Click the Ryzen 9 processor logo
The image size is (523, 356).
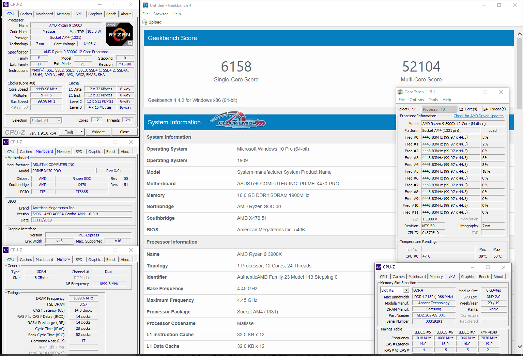119,34
